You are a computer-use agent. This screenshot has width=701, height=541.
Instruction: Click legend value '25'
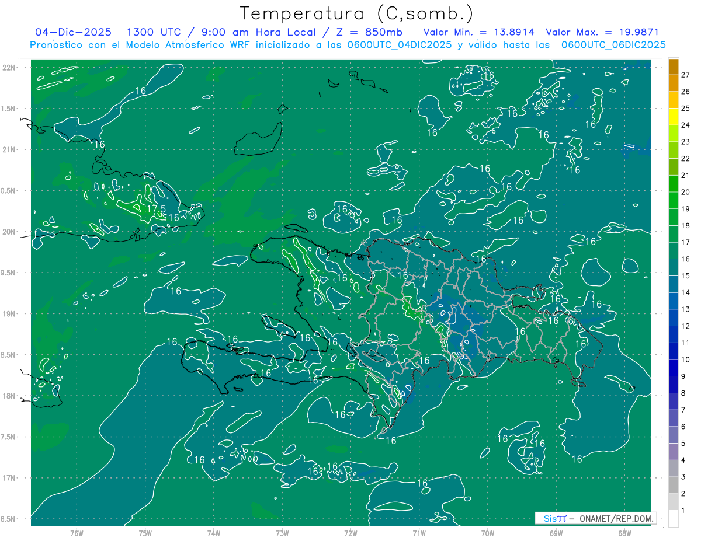tap(686, 109)
